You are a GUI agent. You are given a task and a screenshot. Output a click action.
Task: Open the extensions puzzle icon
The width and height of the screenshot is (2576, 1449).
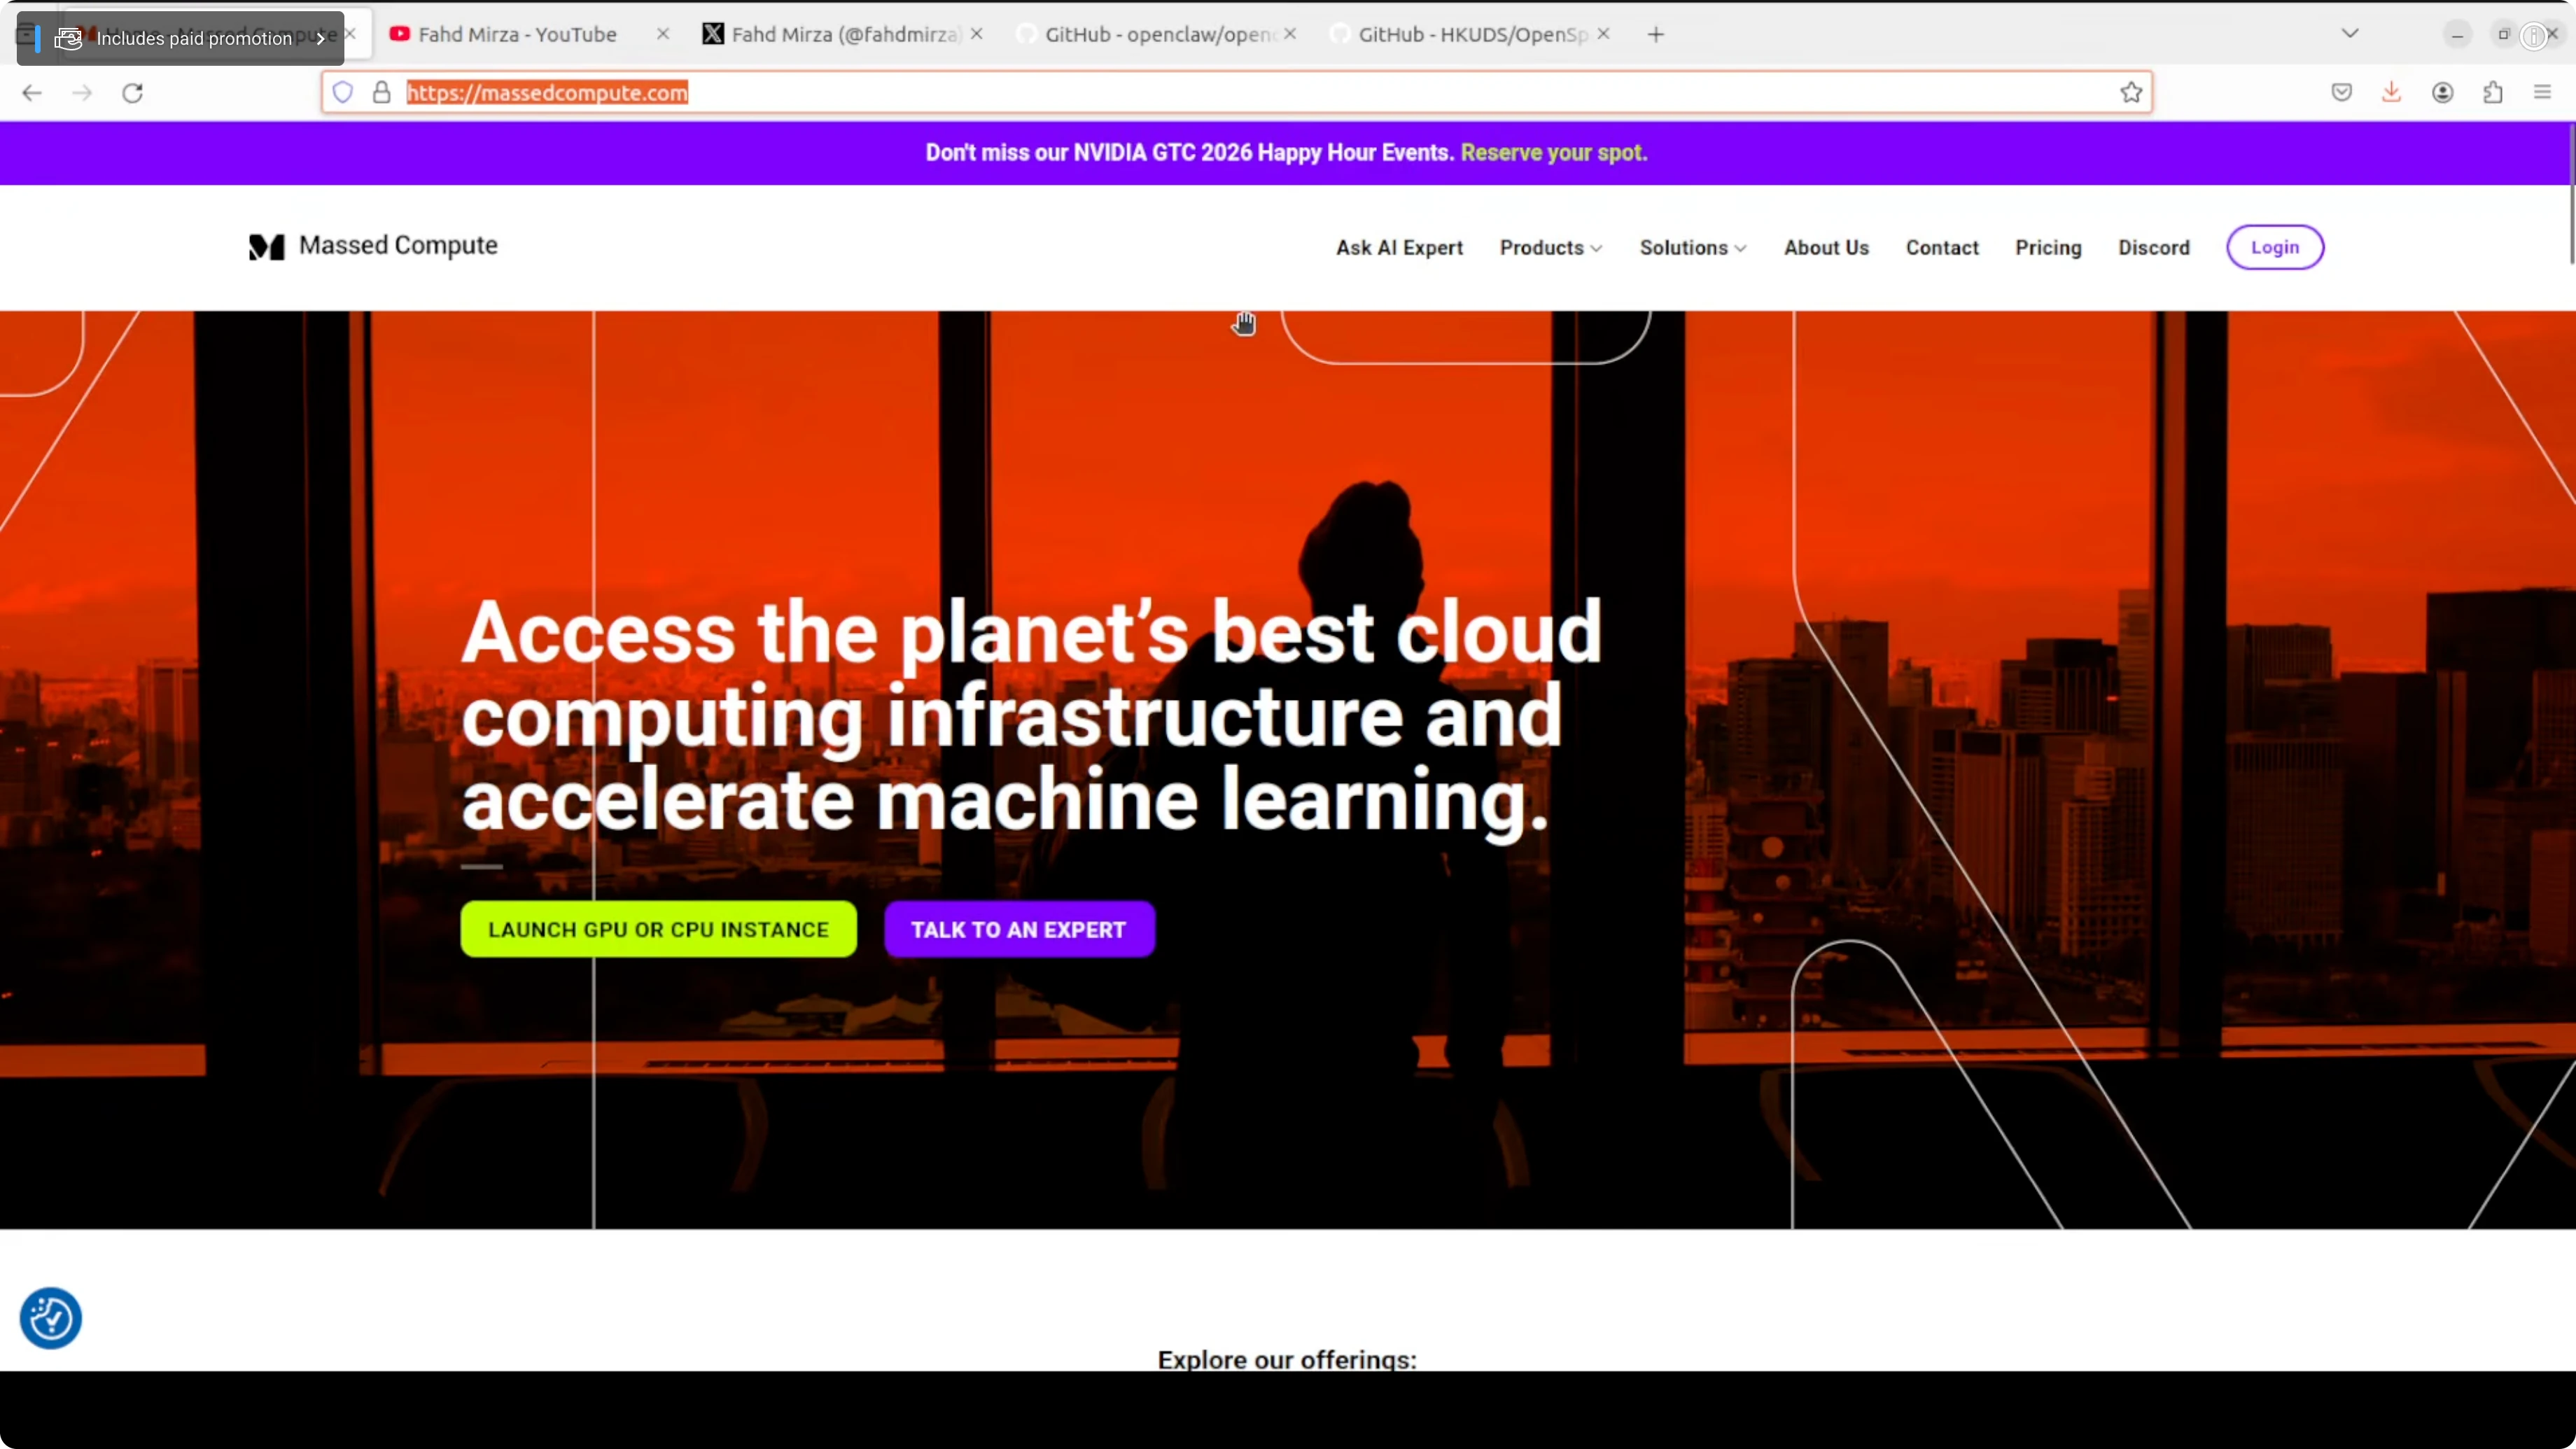2492,93
